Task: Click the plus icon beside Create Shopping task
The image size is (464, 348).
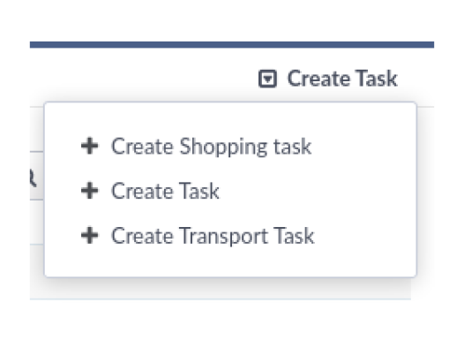Action: point(89,146)
